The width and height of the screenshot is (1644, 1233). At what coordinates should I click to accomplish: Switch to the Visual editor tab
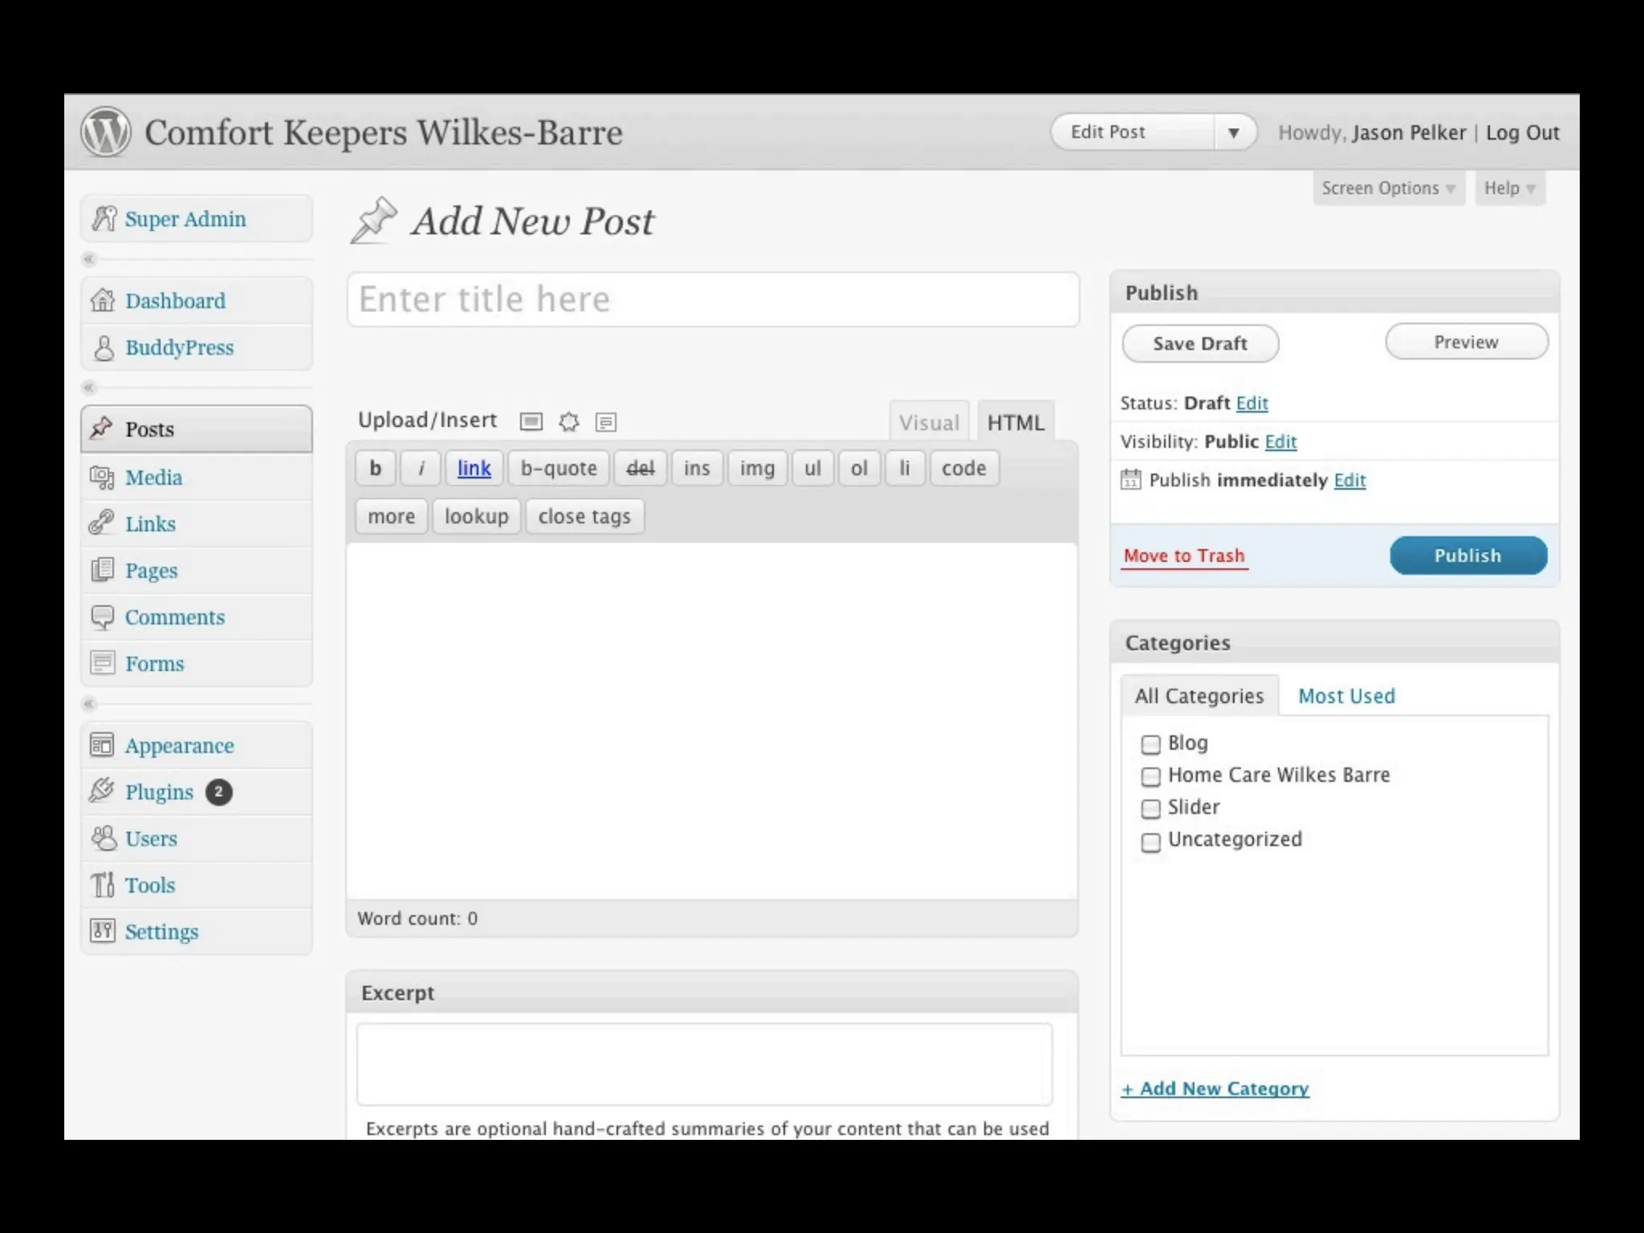pos(929,423)
